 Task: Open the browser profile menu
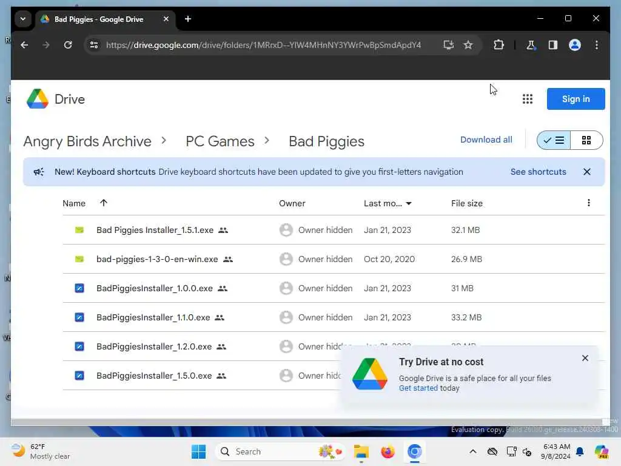[x=575, y=45]
